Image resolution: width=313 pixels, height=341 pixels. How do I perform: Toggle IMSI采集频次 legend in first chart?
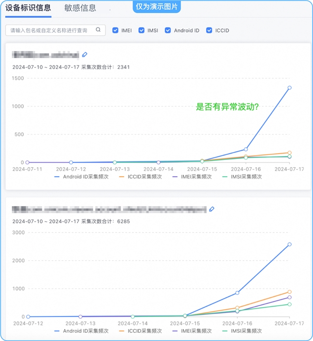click(242, 177)
